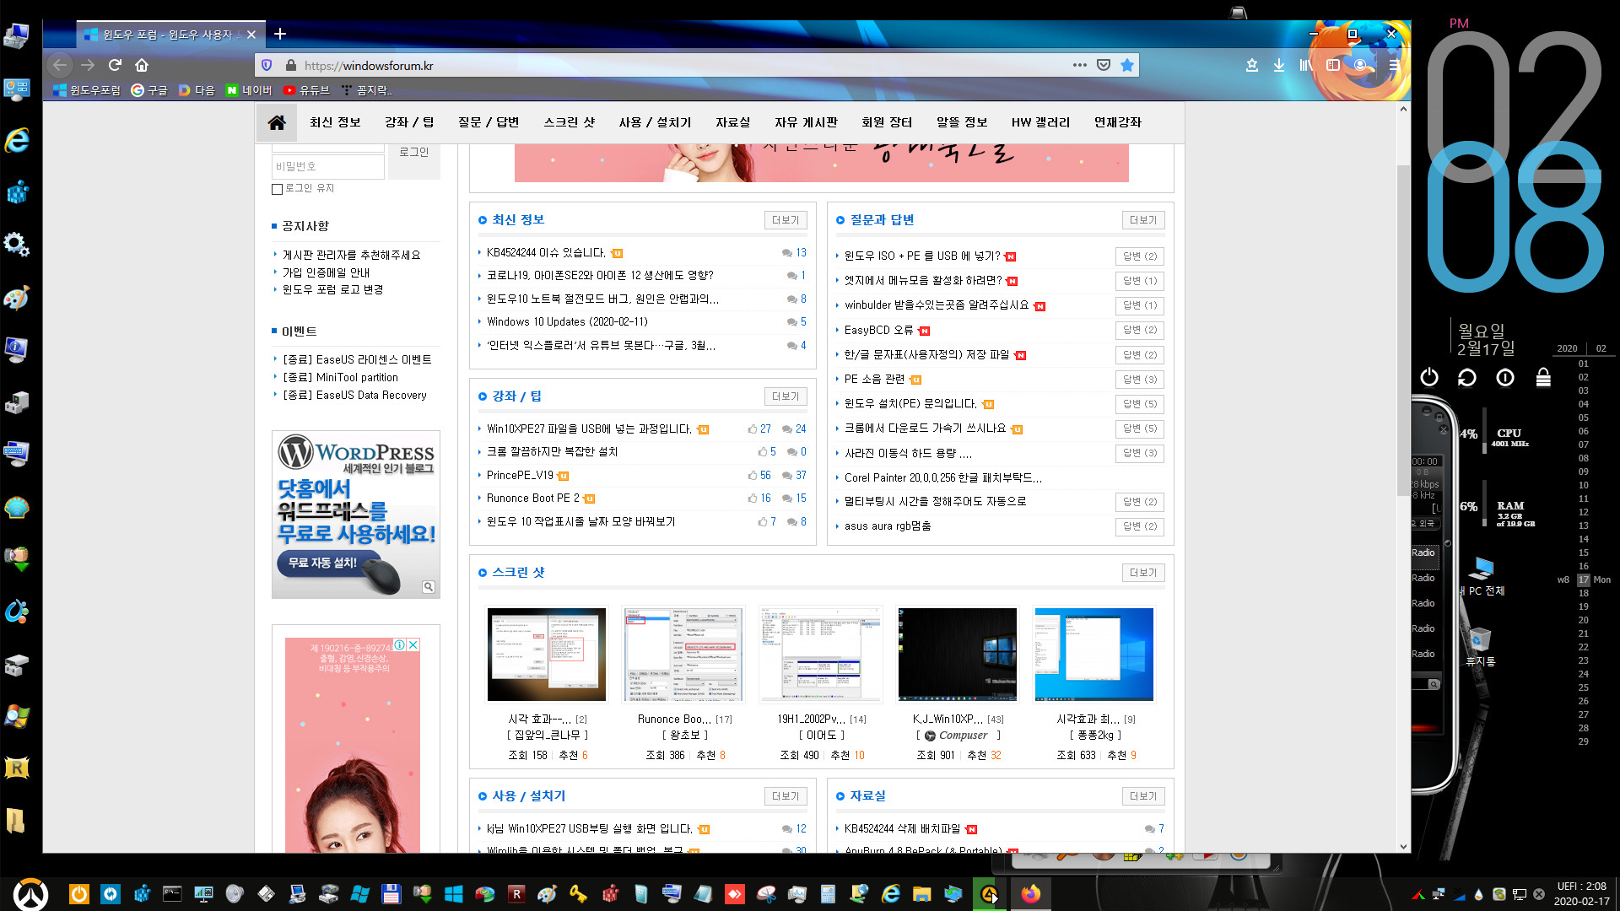
Task: Open the 구글 bookmark
Action: (x=149, y=90)
